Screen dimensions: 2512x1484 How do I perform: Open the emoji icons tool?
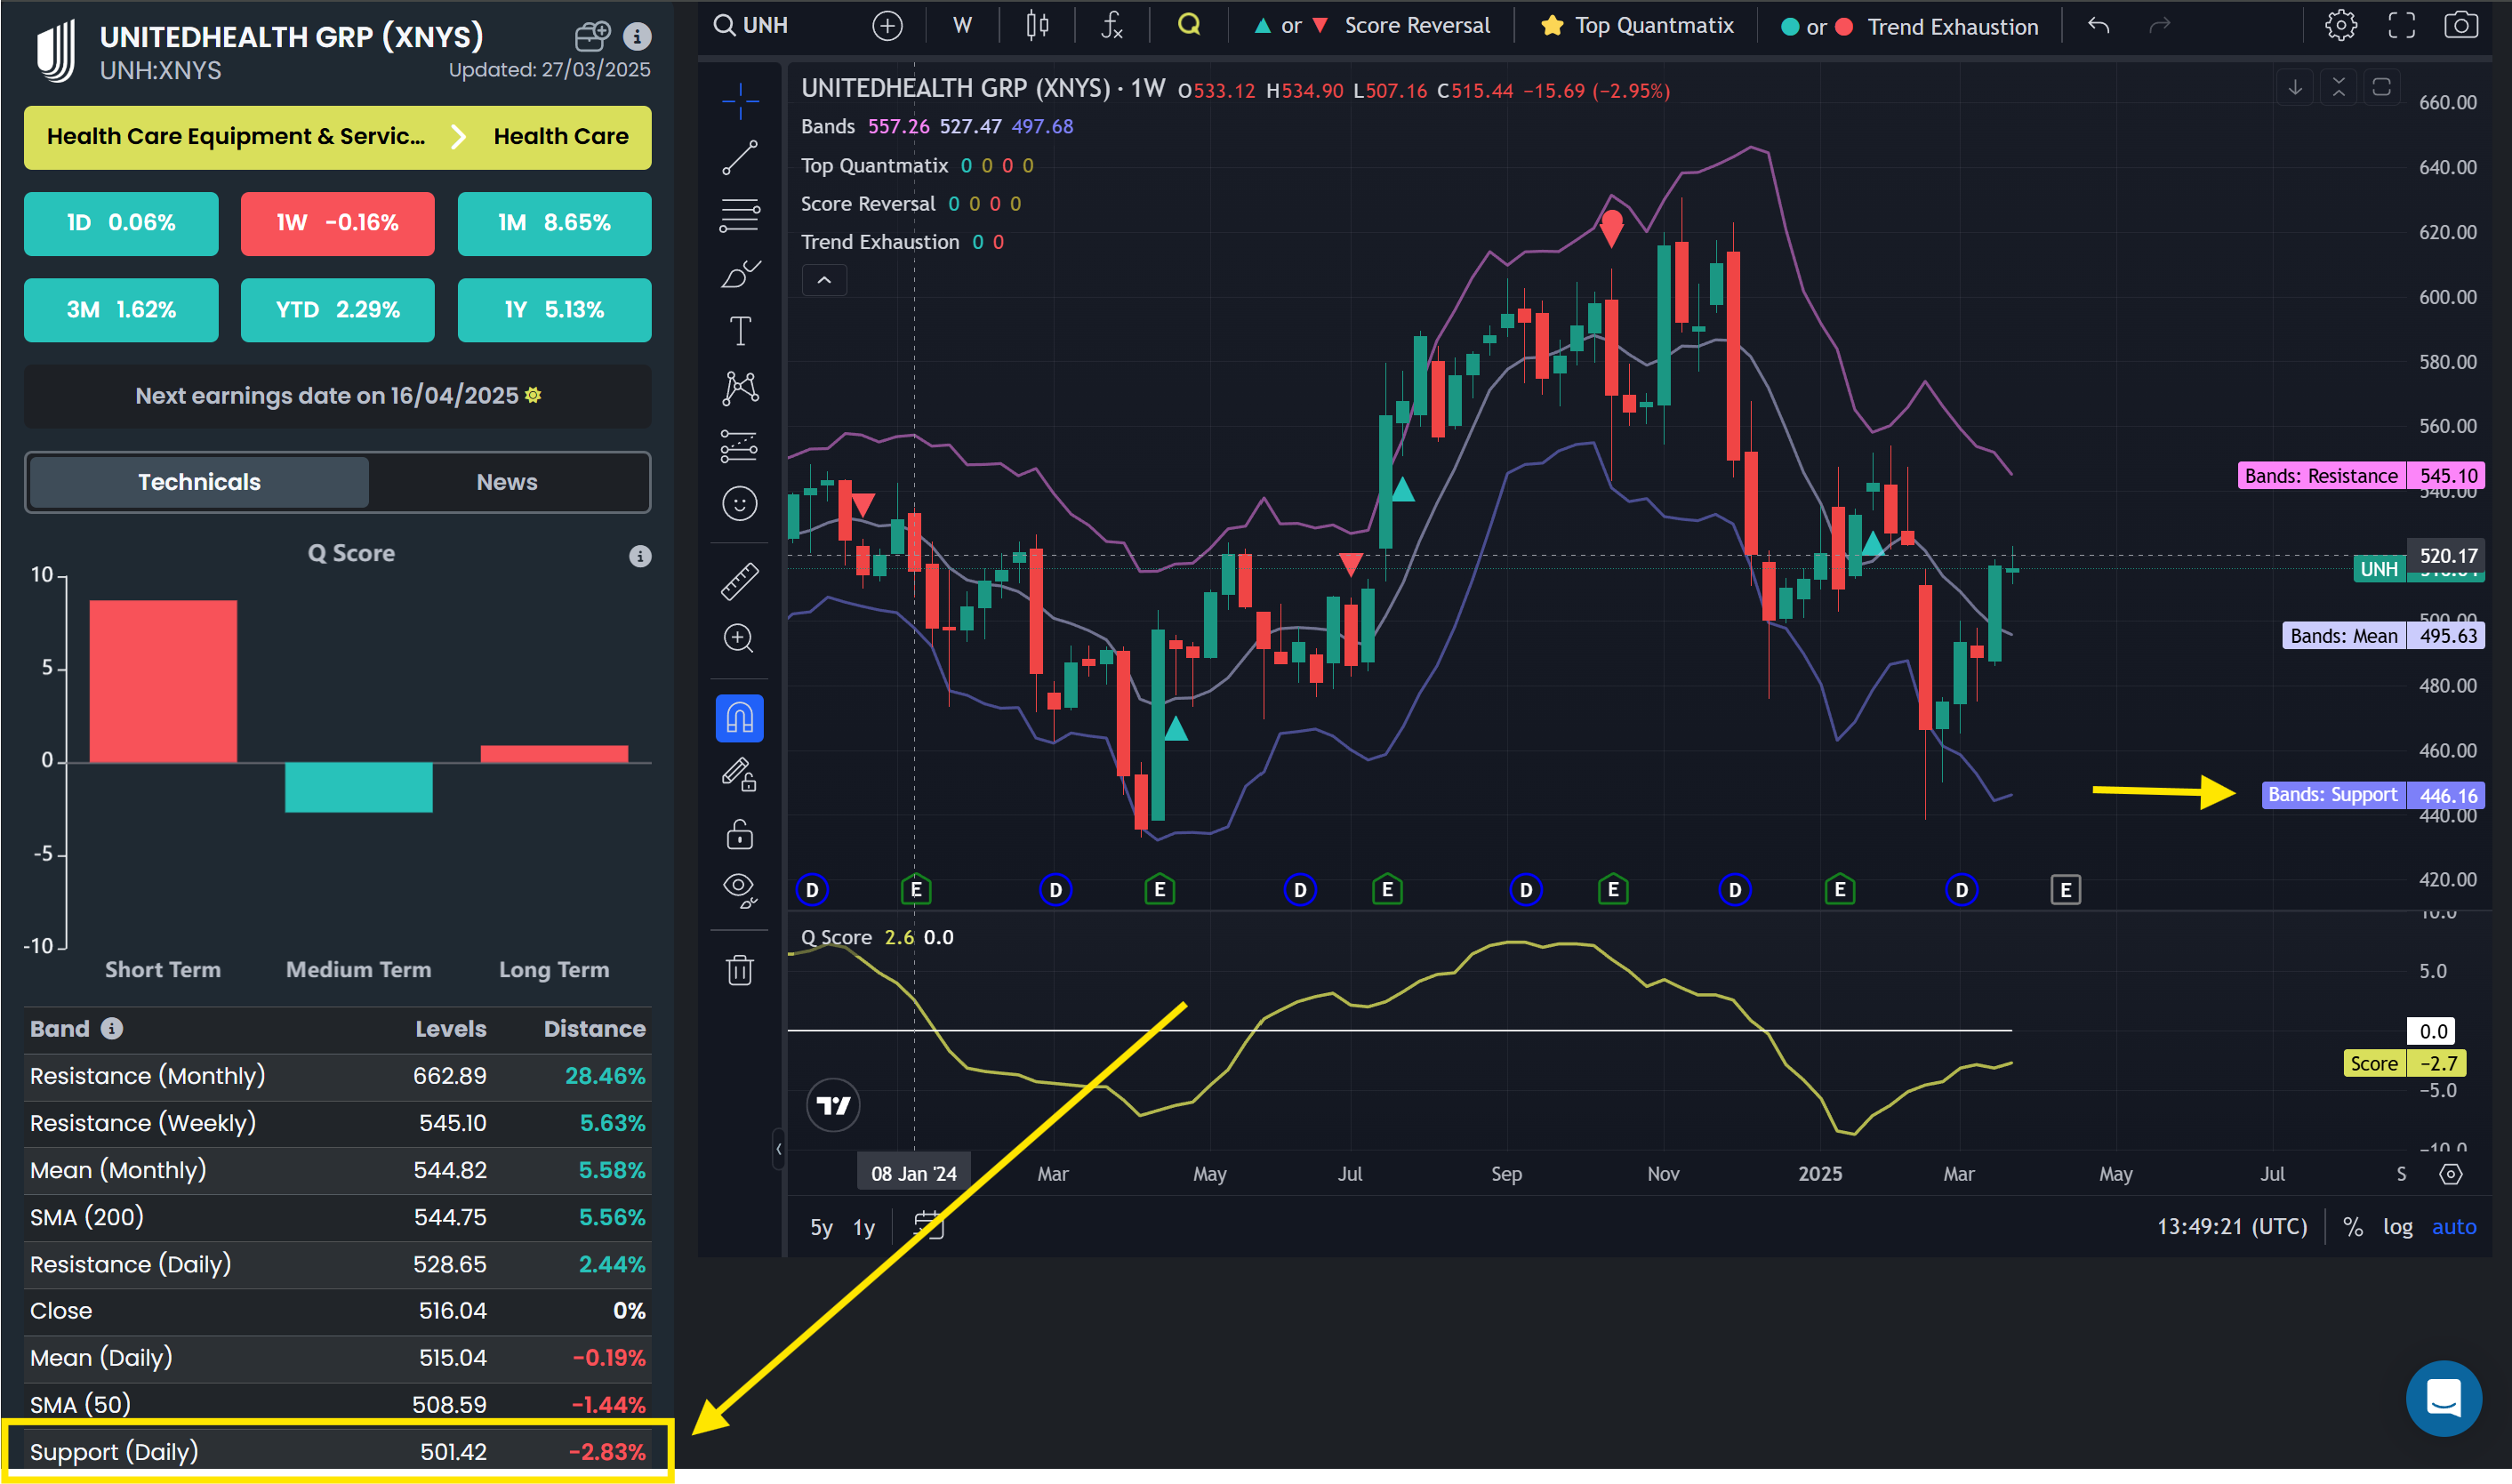[x=740, y=504]
